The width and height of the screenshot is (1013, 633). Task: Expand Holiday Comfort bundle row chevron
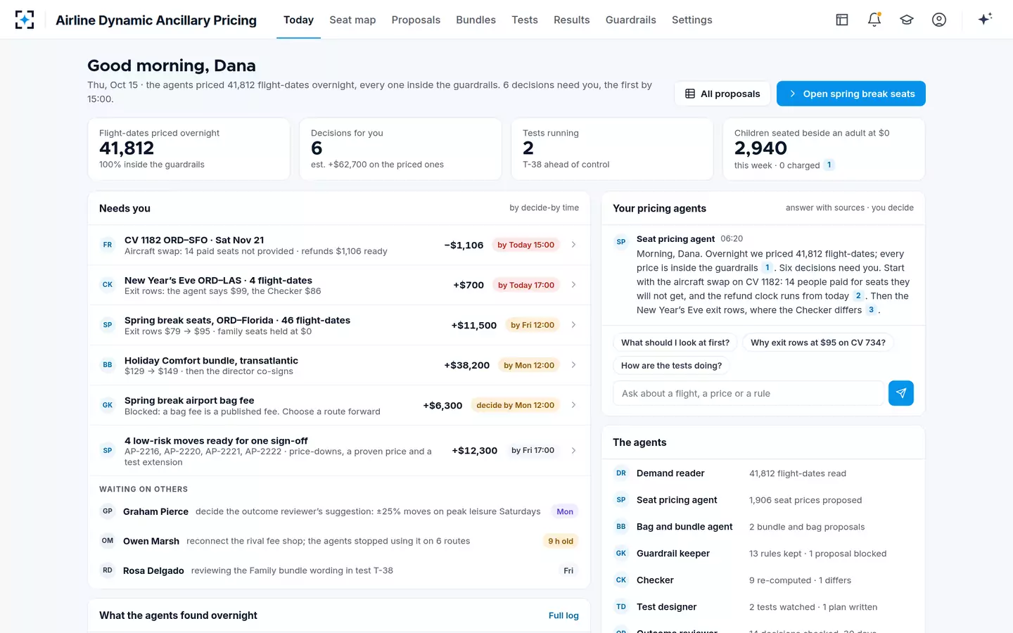[573, 365]
